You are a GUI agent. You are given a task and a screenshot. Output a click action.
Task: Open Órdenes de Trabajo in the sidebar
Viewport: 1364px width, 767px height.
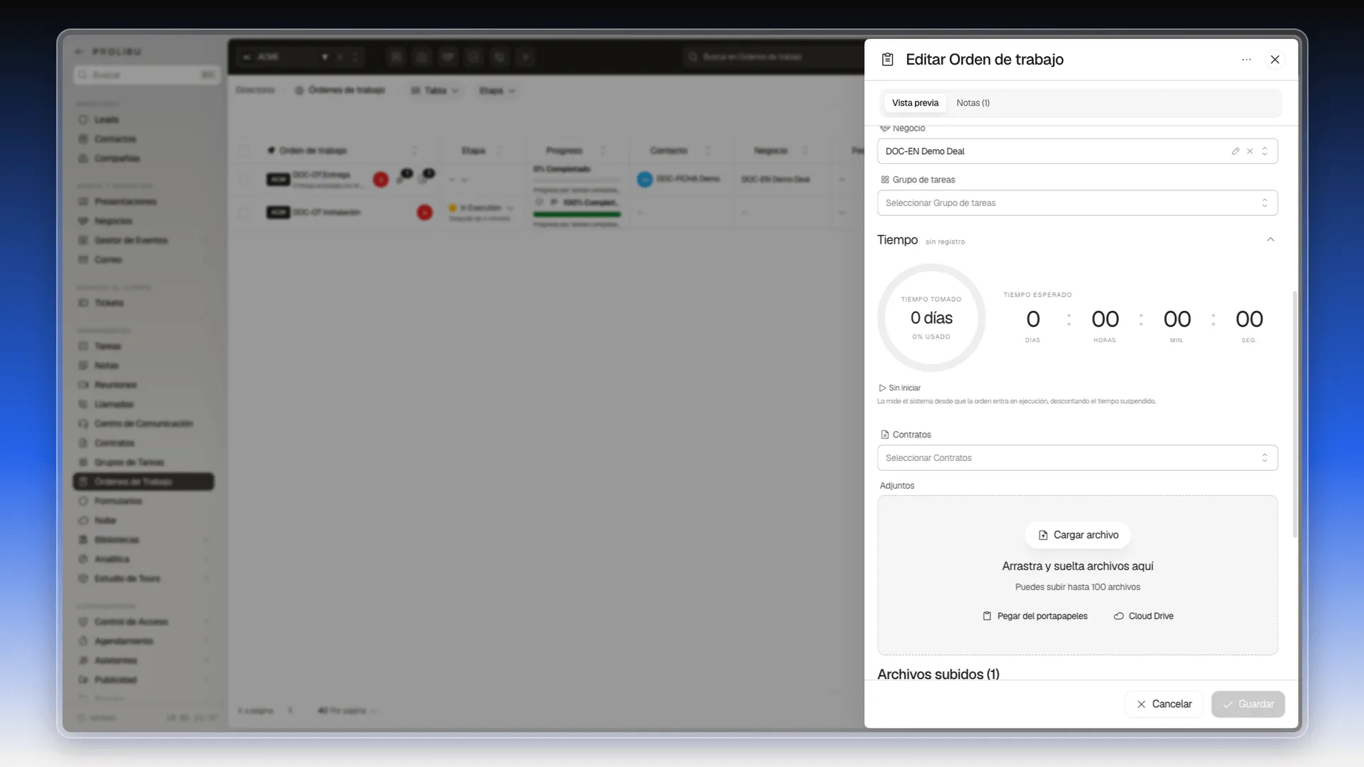pyautogui.click(x=144, y=482)
